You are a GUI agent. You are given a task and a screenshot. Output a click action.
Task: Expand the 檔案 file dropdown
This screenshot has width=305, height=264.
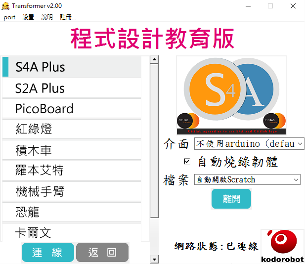[x=247, y=179]
